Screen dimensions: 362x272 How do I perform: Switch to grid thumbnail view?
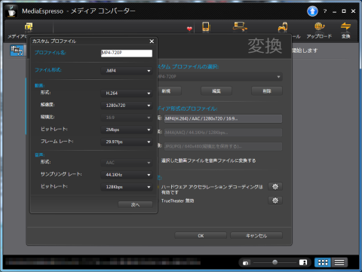point(323,262)
